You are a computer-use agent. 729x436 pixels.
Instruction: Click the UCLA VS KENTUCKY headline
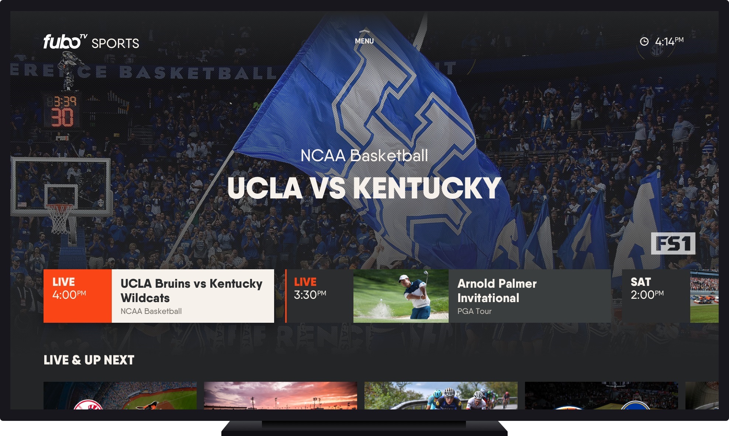(x=364, y=188)
